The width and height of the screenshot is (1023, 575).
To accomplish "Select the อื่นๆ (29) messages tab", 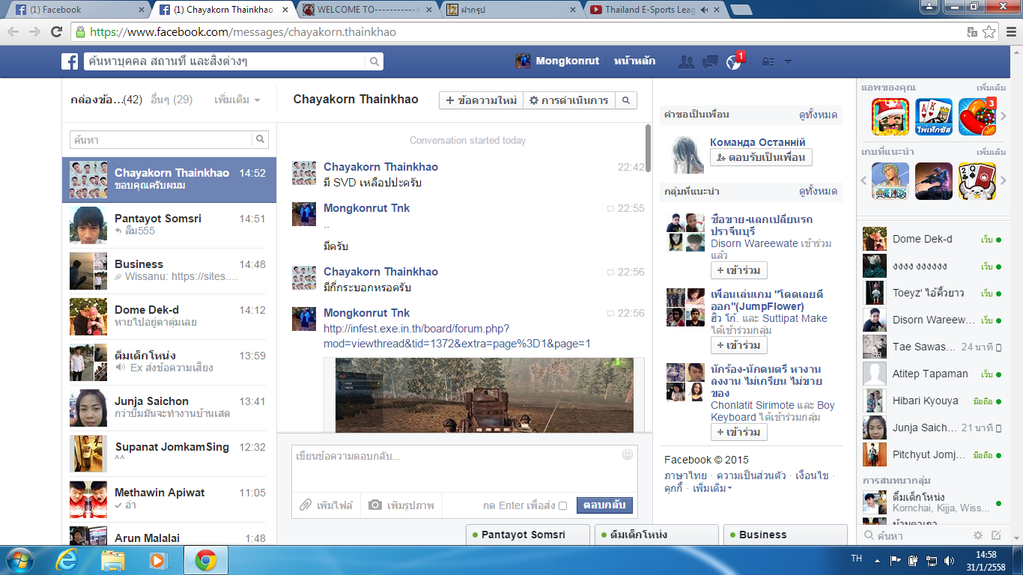I will (x=171, y=100).
